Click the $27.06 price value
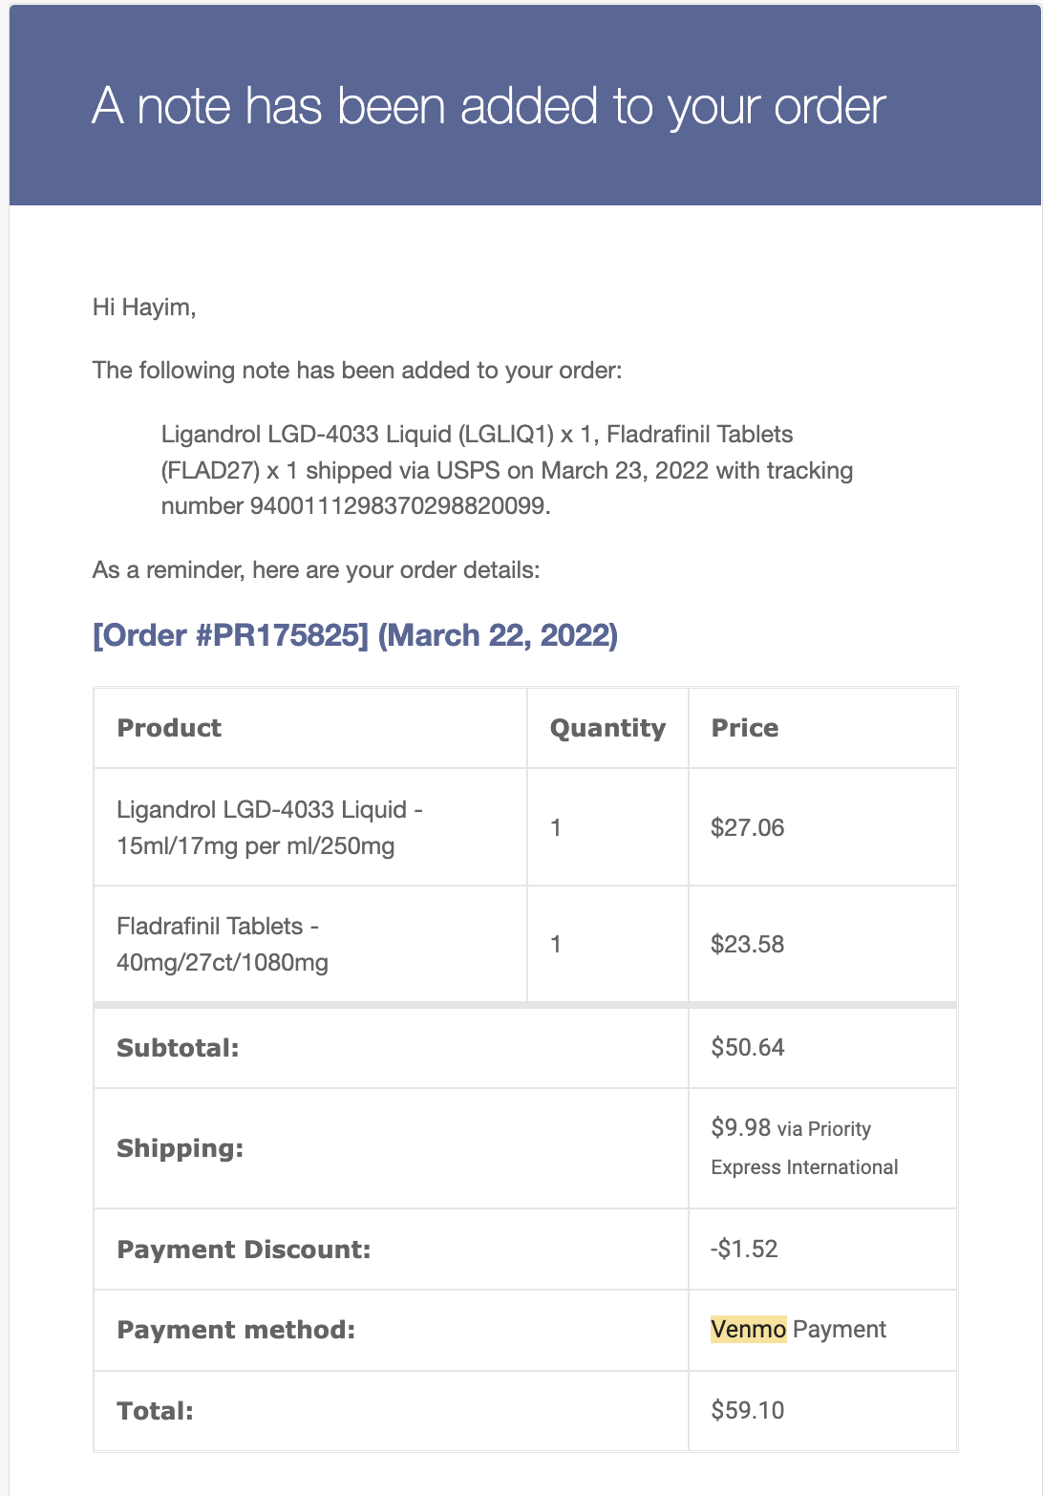 point(747,827)
